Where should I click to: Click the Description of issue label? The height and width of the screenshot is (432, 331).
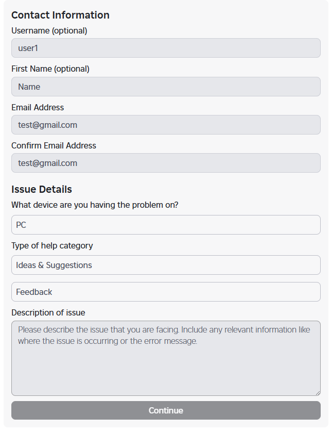tap(48, 313)
